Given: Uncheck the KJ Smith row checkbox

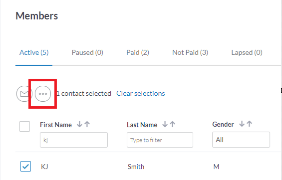Looking at the screenshot, I should pyautogui.click(x=25, y=166).
